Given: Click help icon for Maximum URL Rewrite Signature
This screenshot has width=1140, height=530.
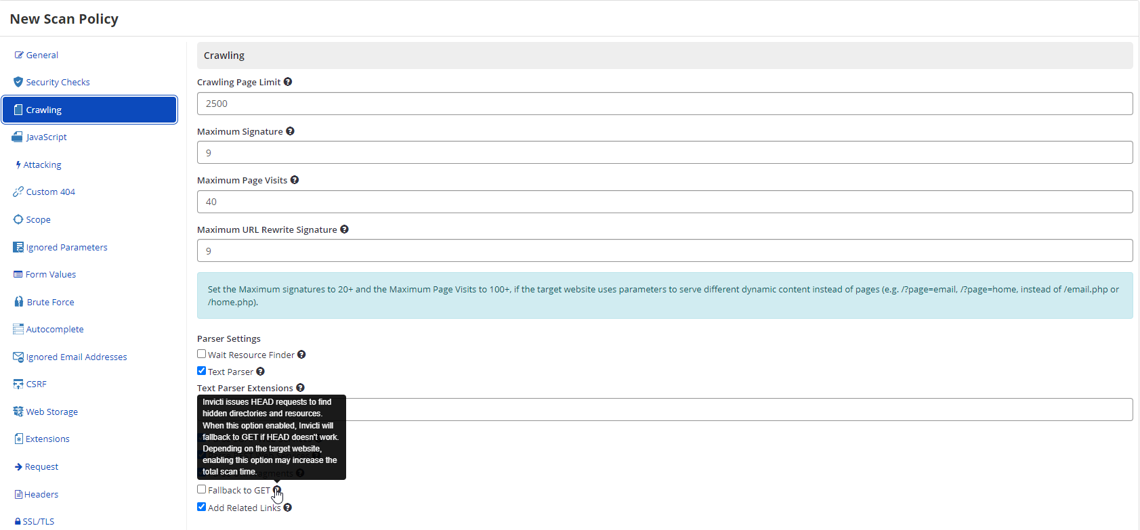Looking at the screenshot, I should 344,229.
